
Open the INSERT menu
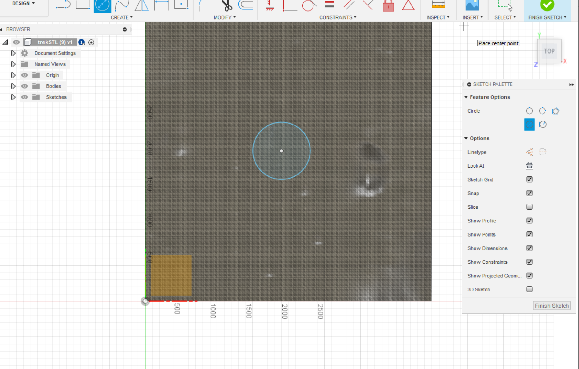coord(473,17)
